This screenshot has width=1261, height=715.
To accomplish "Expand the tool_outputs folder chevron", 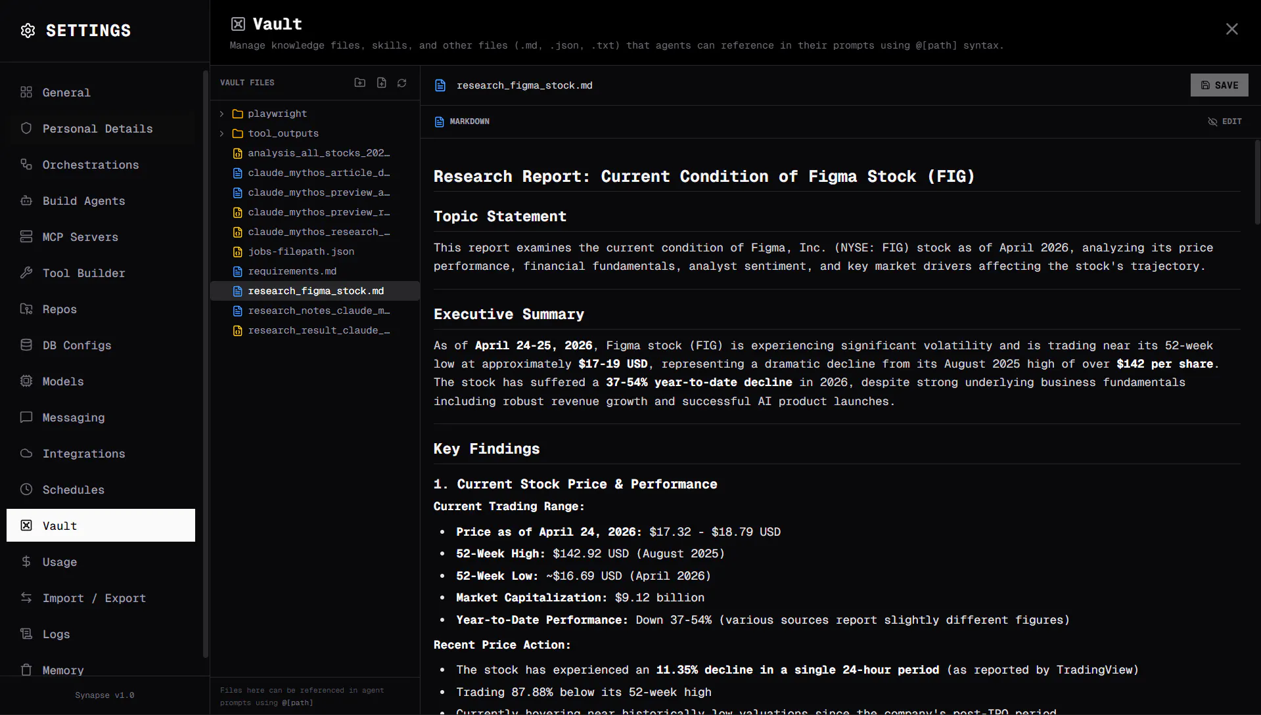I will tap(222, 133).
